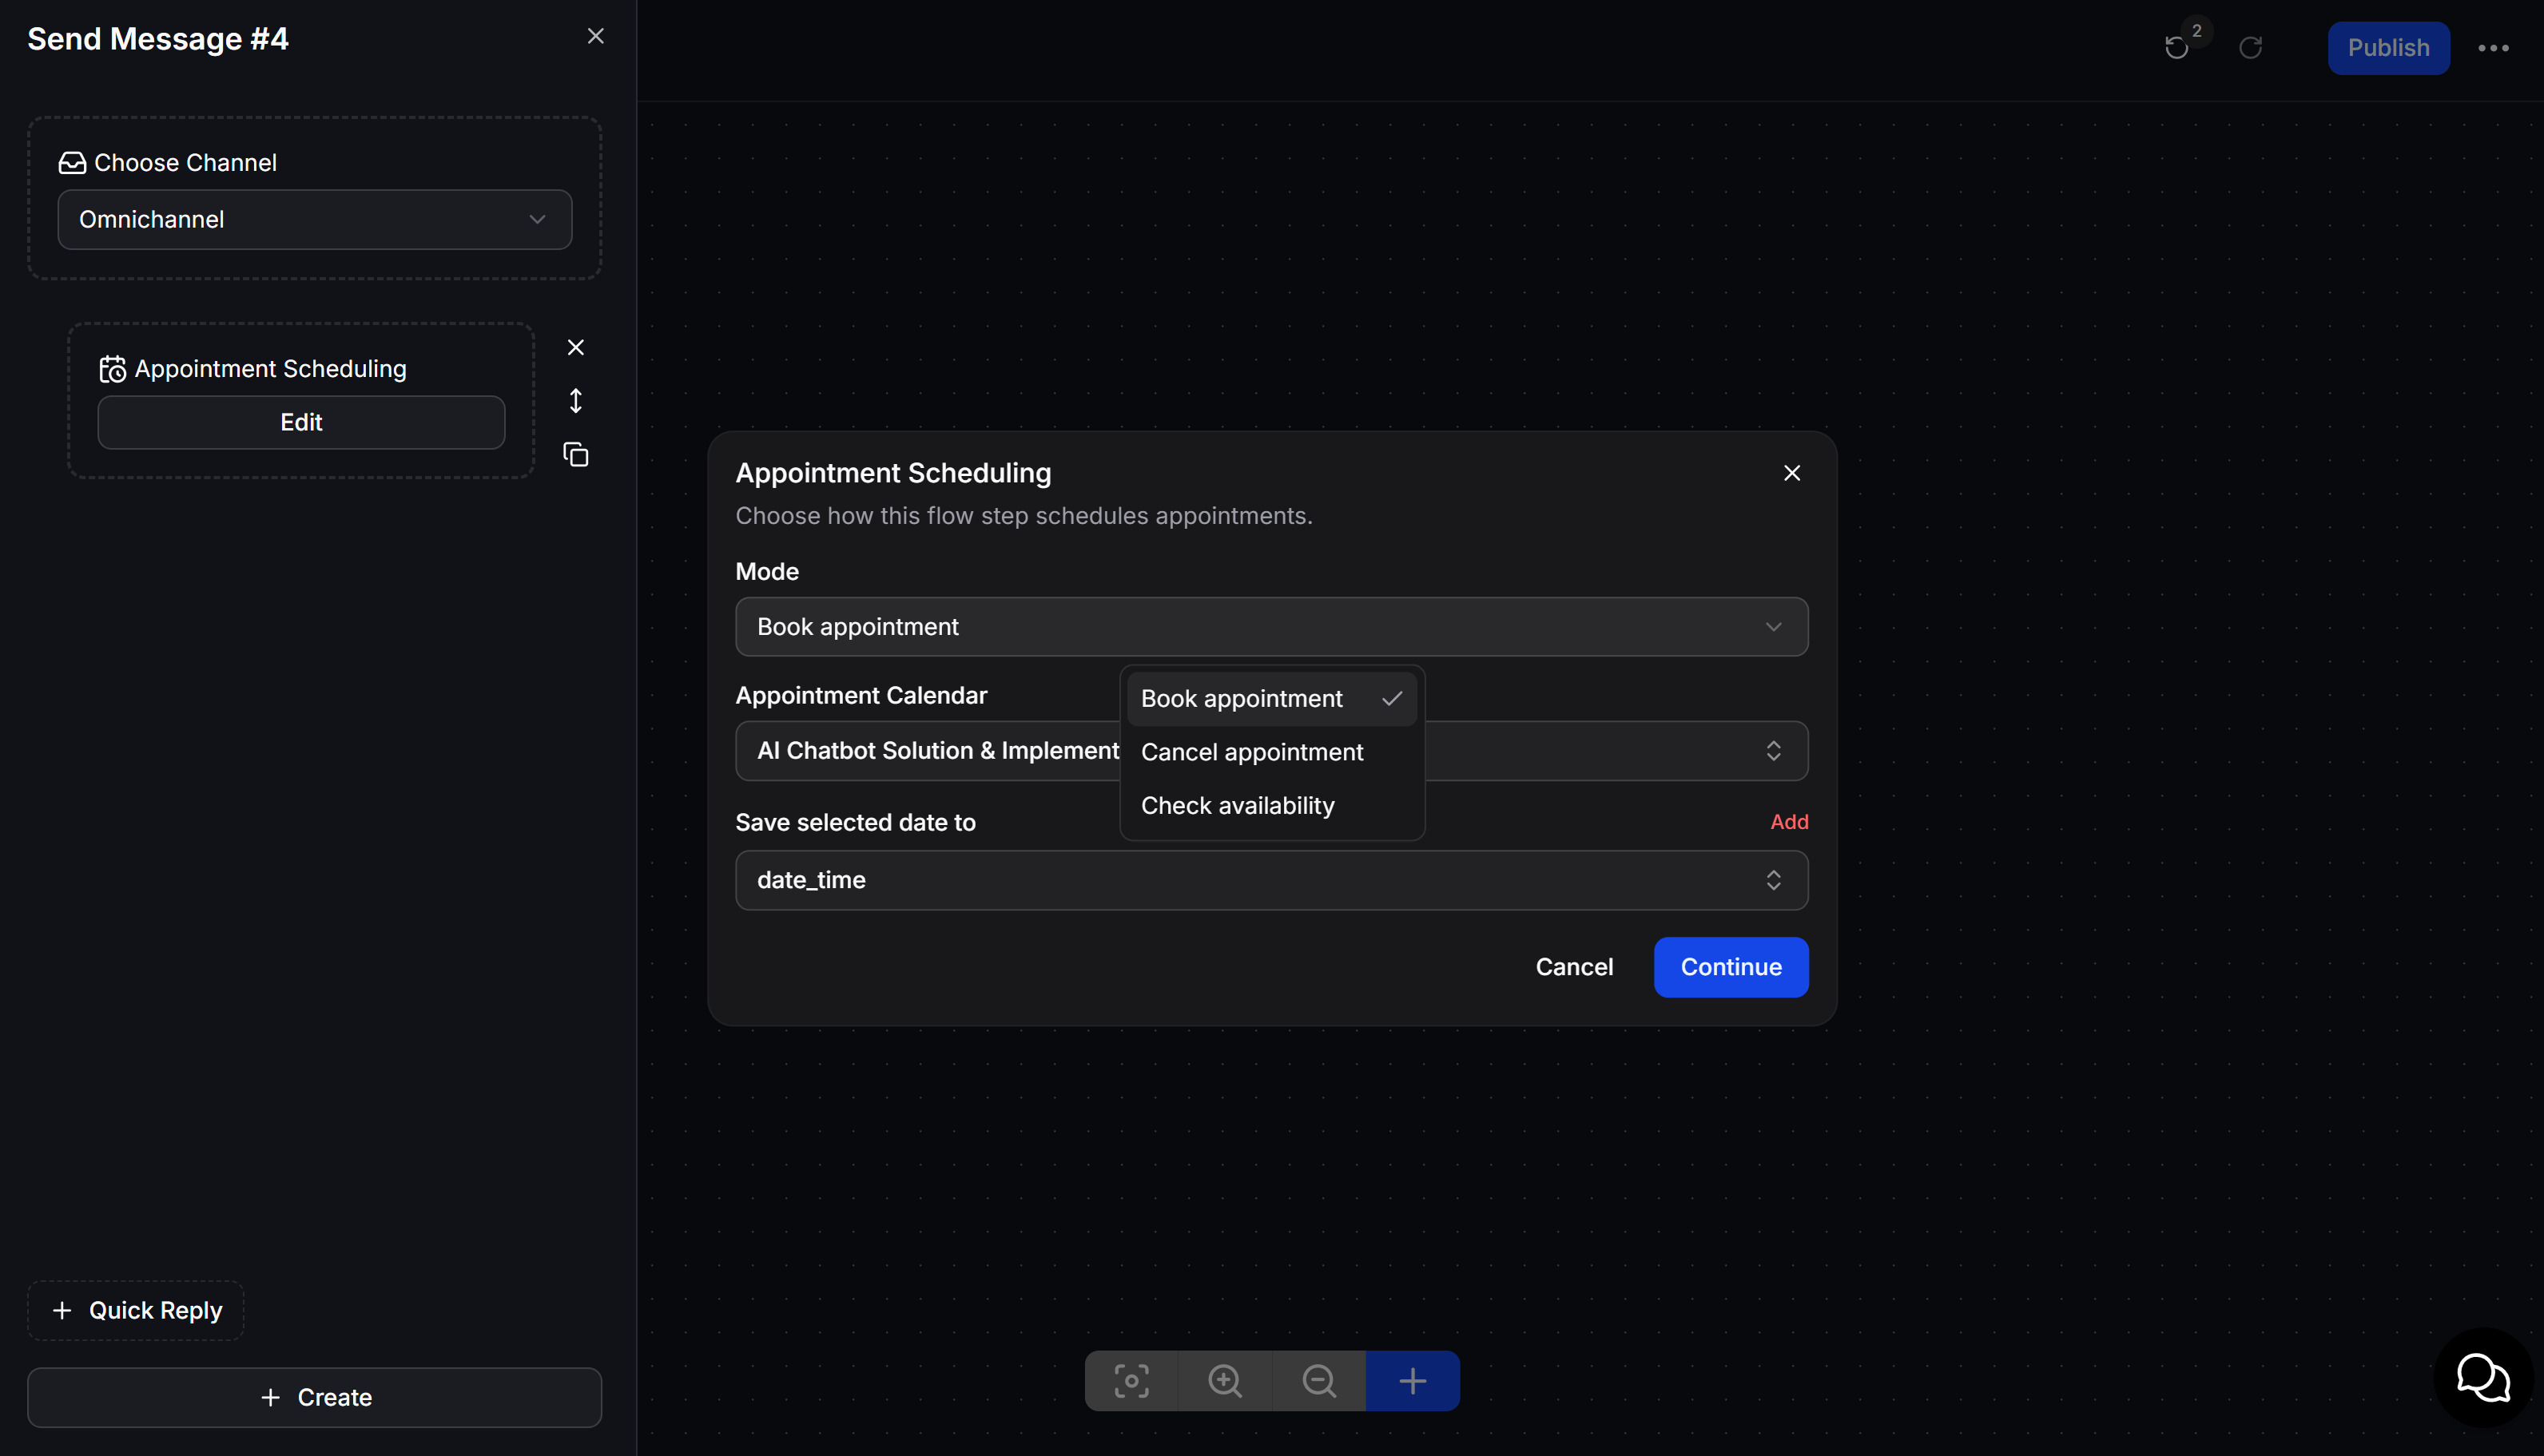2544x1456 pixels.
Task: Click the plus icon beside Quick Reply
Action: point(62,1310)
